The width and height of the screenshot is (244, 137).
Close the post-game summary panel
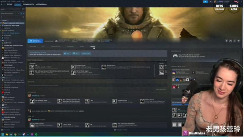coord(166,60)
